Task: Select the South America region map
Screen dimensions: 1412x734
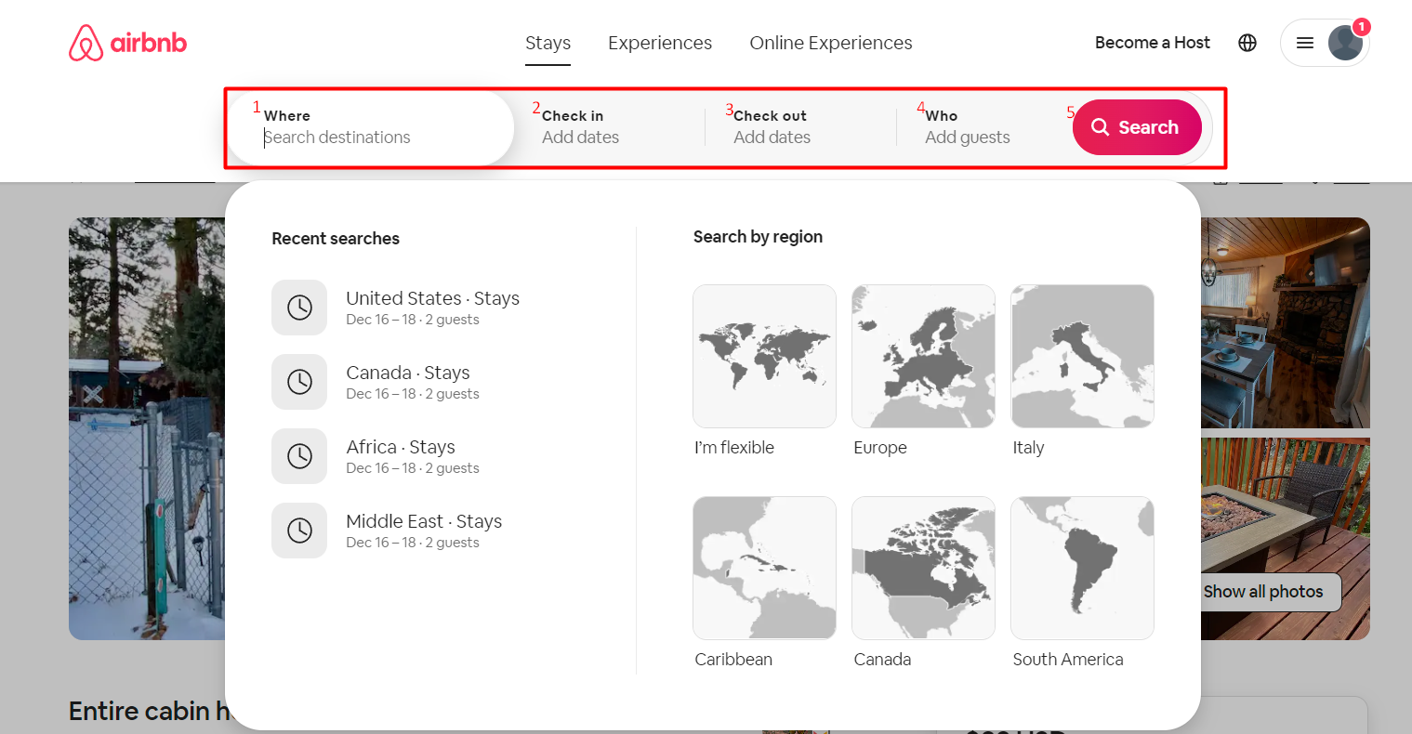Action: click(x=1081, y=568)
